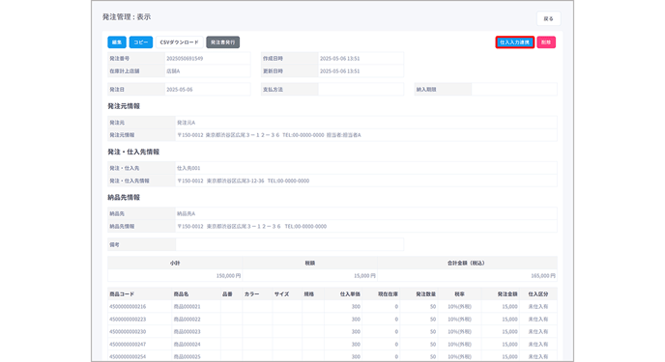The height and width of the screenshot is (362, 665).
Task: Click the 戻る button at top right
Action: [x=549, y=18]
